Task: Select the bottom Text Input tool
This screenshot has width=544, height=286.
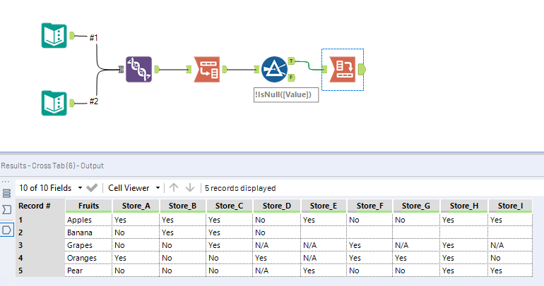Action: [55, 103]
